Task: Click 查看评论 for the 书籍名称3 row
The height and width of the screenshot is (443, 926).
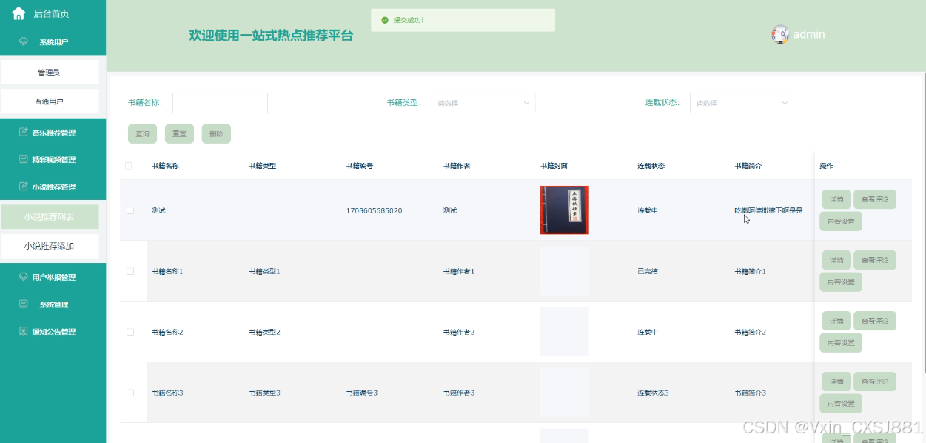Action: coord(875,382)
